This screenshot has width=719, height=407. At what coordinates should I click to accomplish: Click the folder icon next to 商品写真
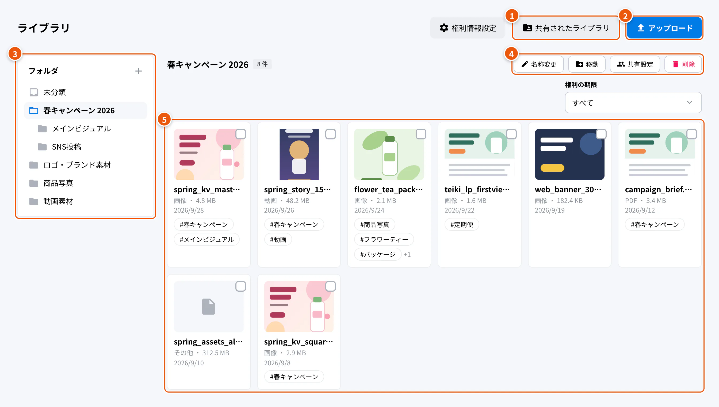(34, 183)
